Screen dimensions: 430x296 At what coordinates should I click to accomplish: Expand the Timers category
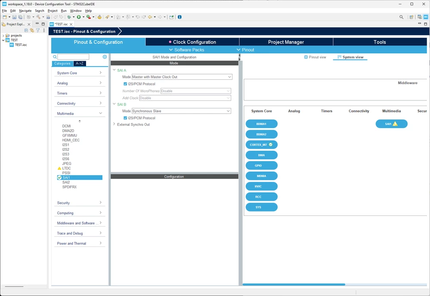80,93
